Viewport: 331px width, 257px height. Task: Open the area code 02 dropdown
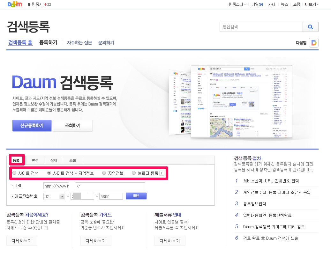(x=62, y=196)
